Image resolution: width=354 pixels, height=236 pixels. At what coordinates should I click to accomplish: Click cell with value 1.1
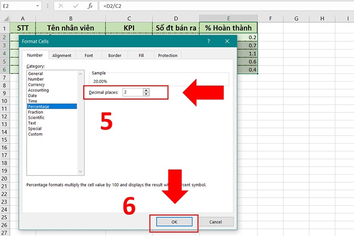[x=247, y=53]
